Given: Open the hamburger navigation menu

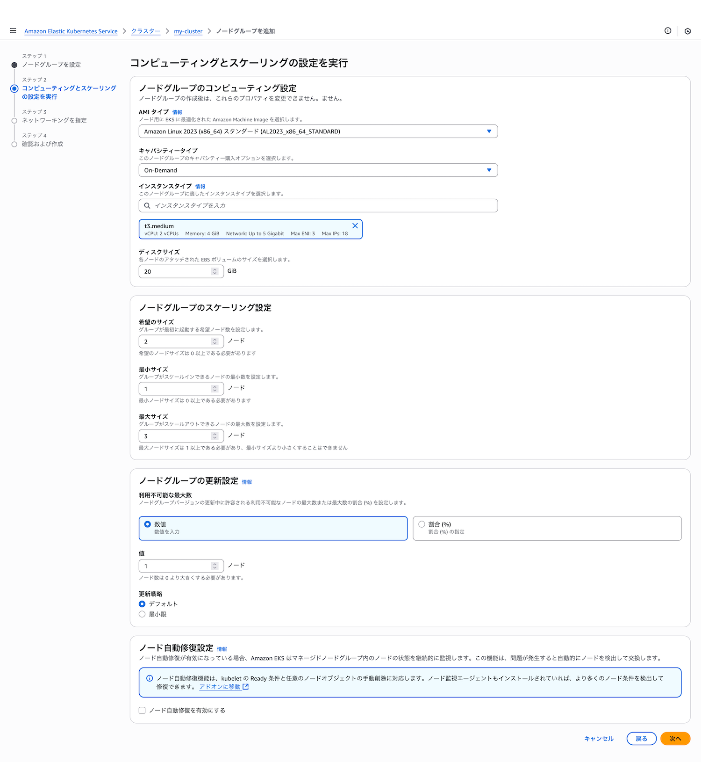Looking at the screenshot, I should click(x=13, y=31).
